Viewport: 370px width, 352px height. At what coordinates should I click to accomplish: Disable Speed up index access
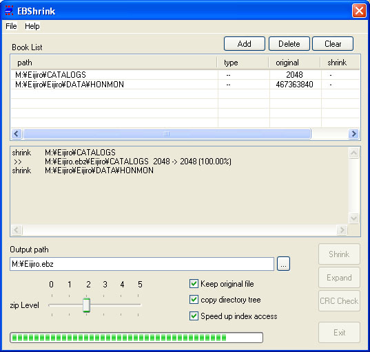click(x=194, y=316)
